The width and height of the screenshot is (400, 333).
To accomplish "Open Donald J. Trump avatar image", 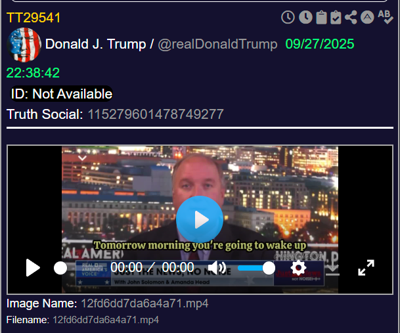I will pos(24,45).
